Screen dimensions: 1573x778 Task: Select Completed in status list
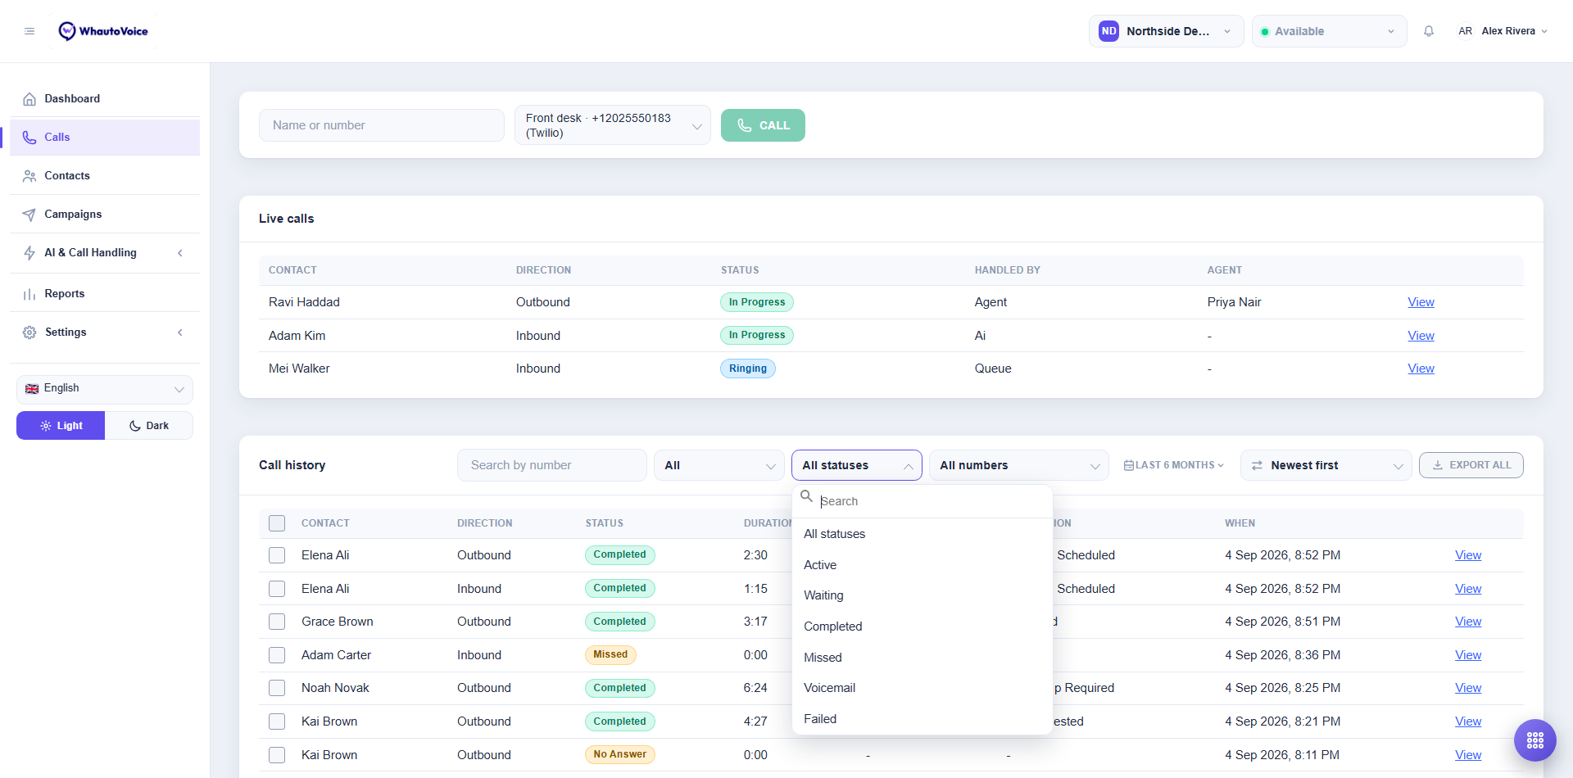(922, 626)
